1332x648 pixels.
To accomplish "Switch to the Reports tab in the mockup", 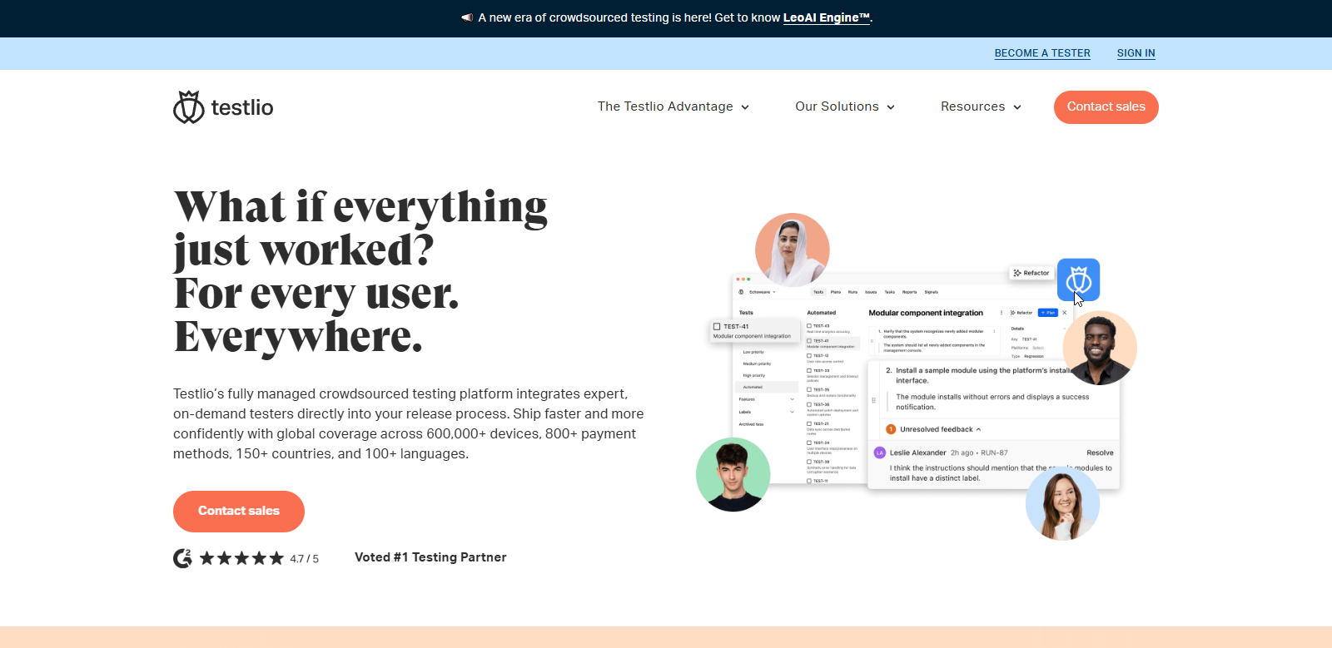I will tap(909, 292).
